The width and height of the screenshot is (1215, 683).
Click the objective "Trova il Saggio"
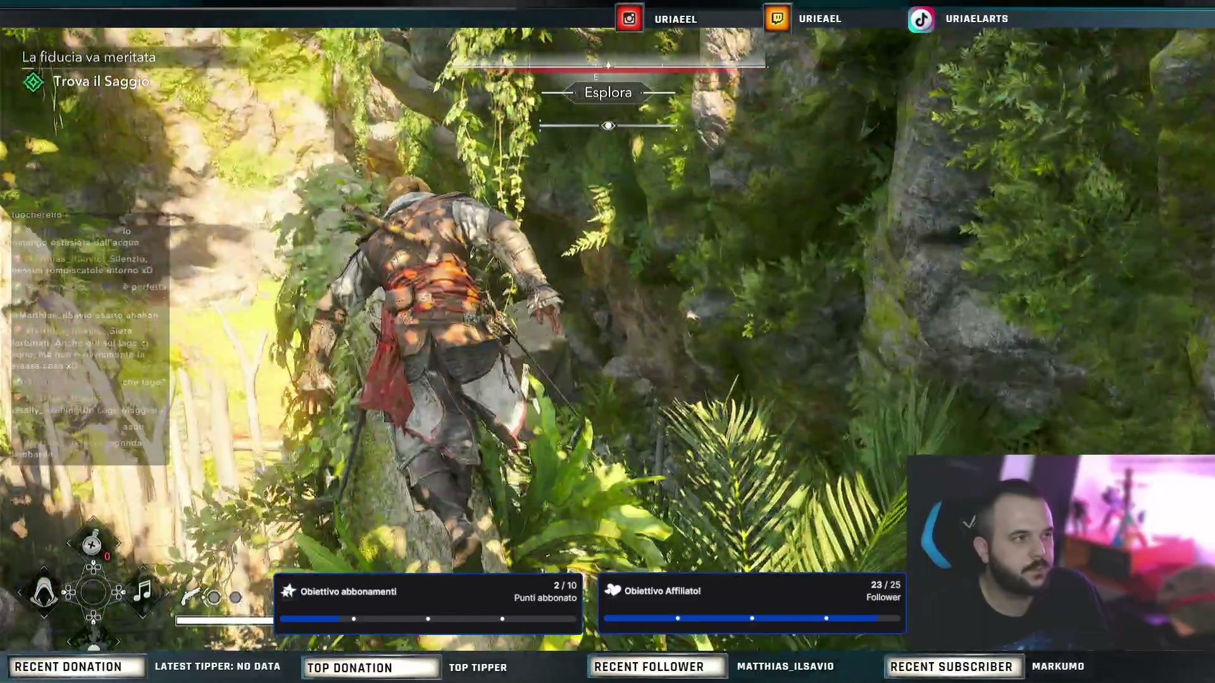101,82
